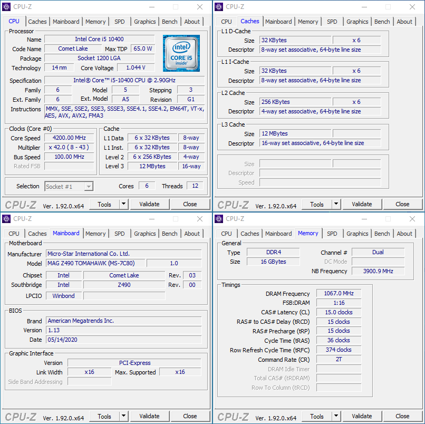Click Manufacturer Micro-Star International field
425x424 pixels.
(x=123, y=254)
